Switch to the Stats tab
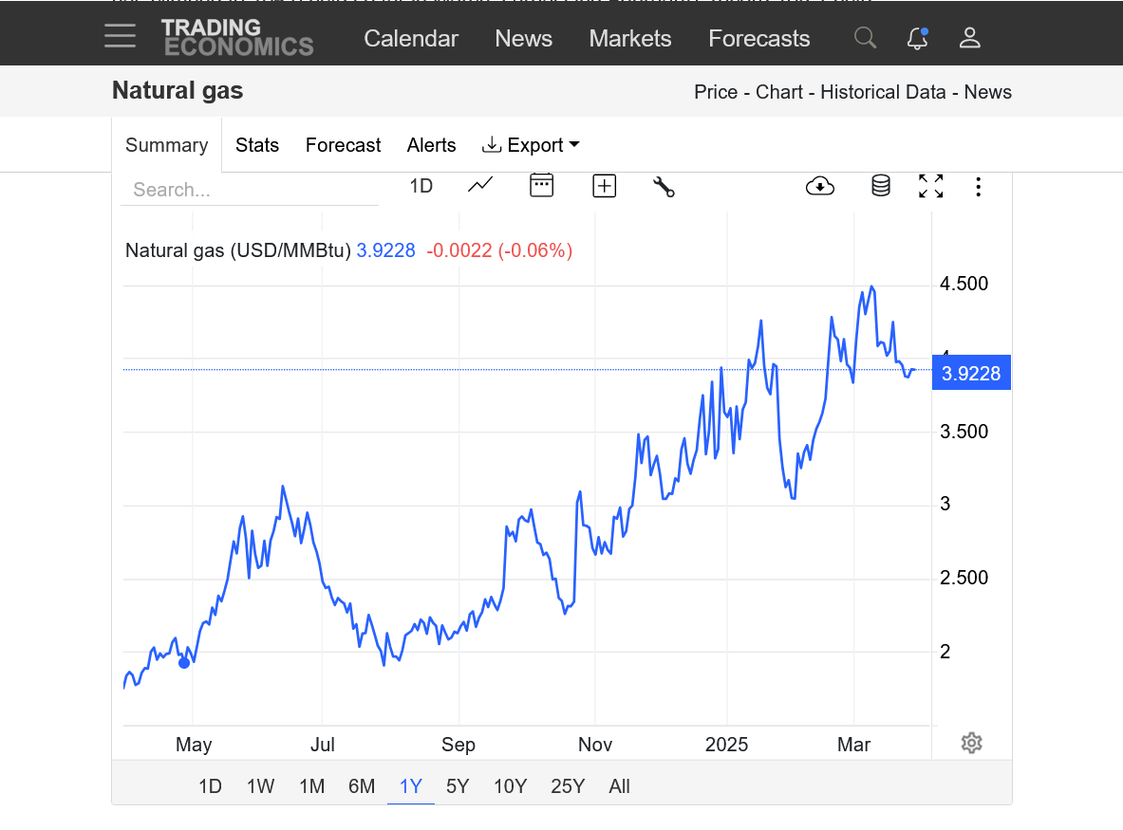Image resolution: width=1123 pixels, height=830 pixels. click(257, 145)
